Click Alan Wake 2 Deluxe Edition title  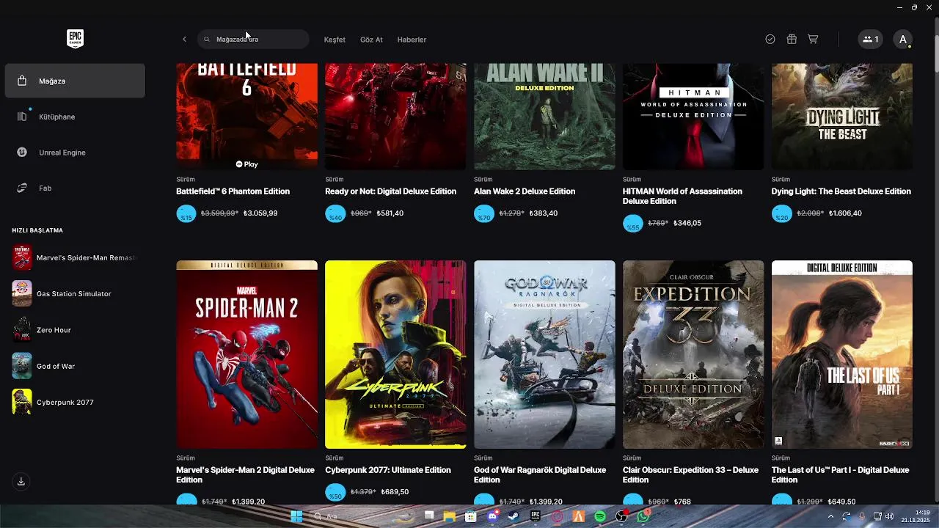pos(525,191)
